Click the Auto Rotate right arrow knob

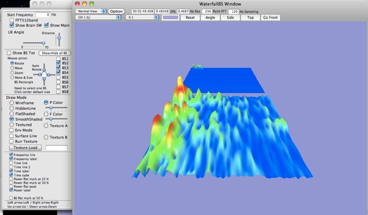(49, 75)
